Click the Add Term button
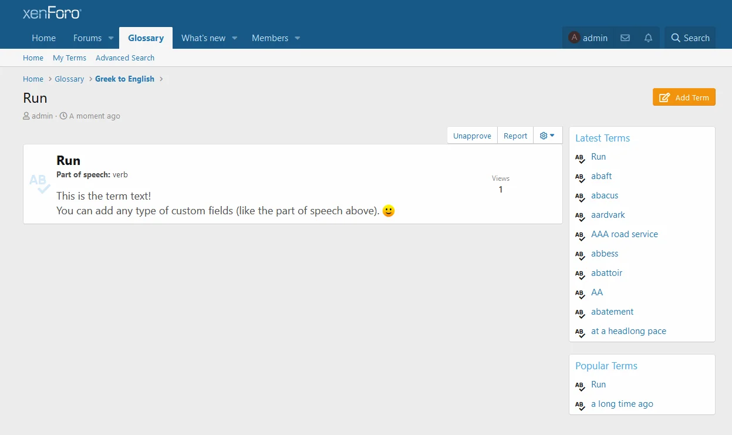Viewport: 732px width, 435px height. [684, 97]
